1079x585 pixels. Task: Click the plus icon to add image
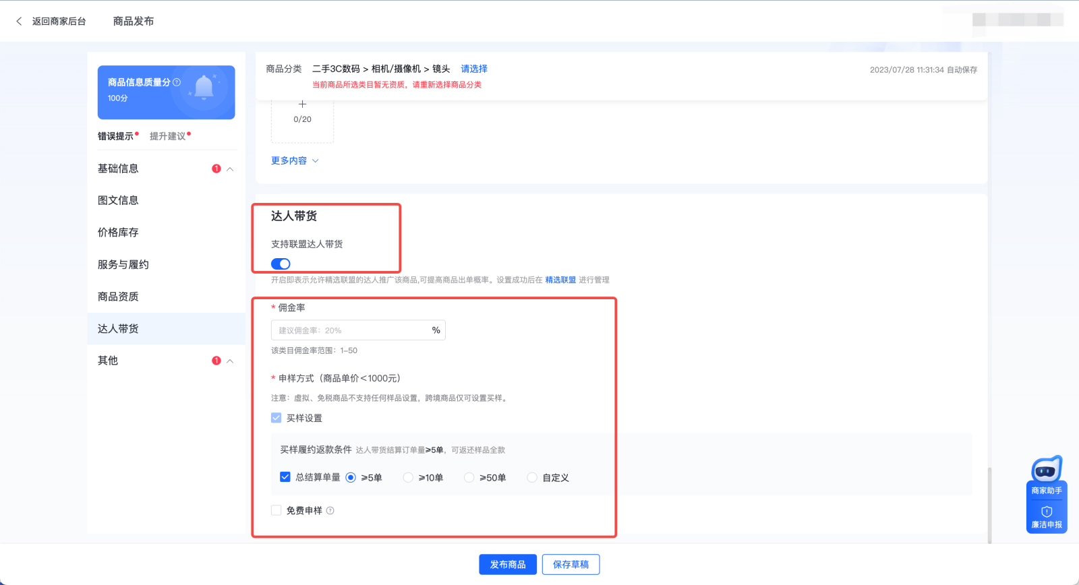(302, 104)
